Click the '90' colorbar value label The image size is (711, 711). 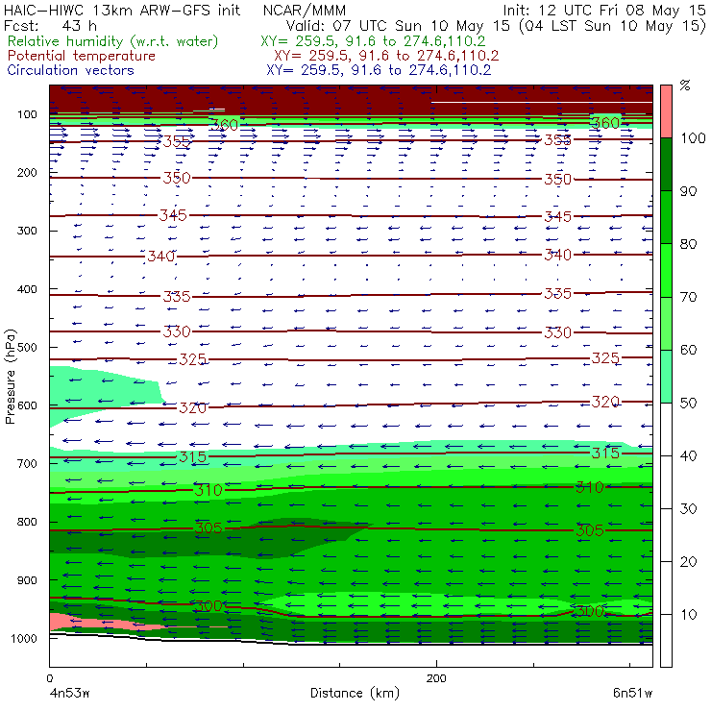[688, 191]
